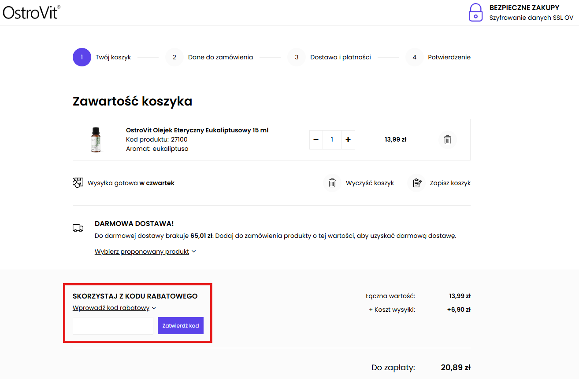Image resolution: width=579 pixels, height=379 pixels.
Task: Click the step number 2 circle
Action: 174,57
